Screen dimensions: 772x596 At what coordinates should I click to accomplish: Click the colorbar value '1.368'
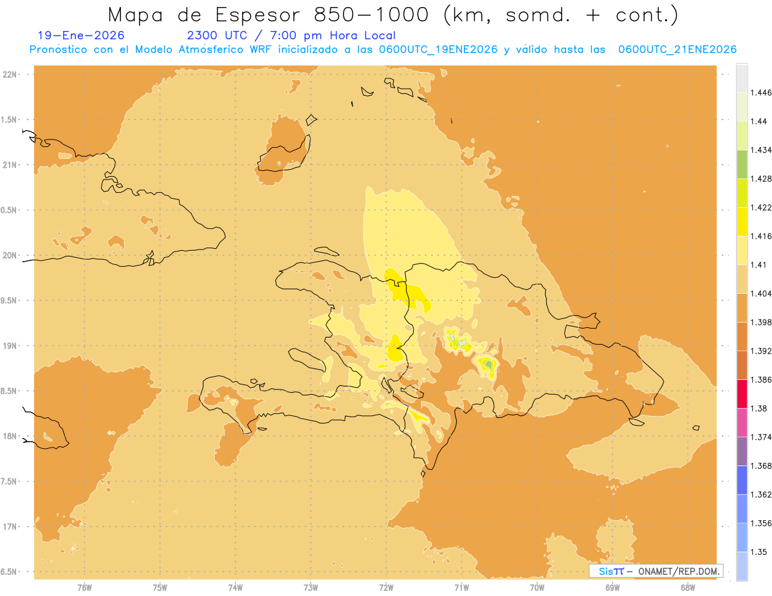tap(761, 465)
